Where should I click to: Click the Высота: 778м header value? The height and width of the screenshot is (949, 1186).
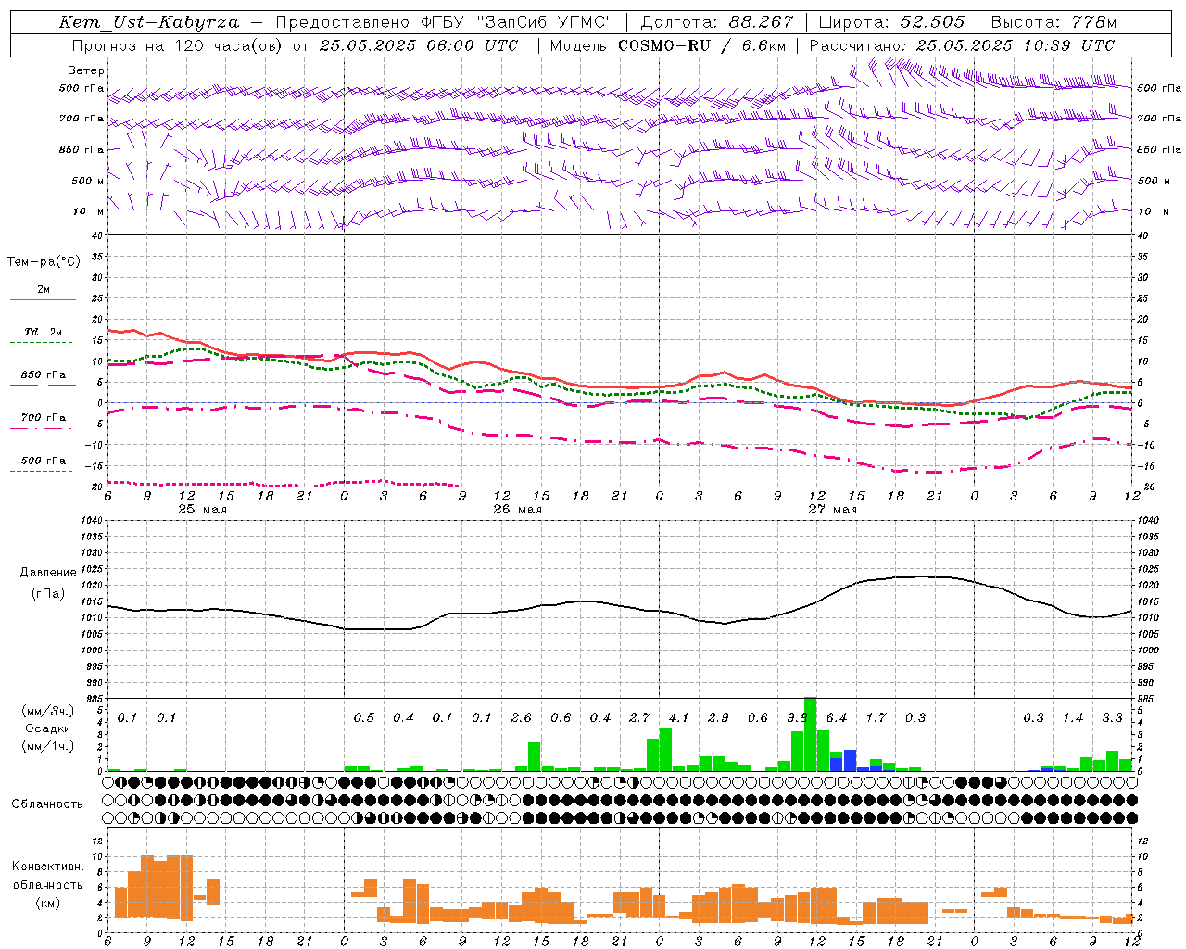coord(1054,22)
